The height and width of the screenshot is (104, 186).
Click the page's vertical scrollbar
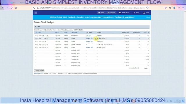185,54
